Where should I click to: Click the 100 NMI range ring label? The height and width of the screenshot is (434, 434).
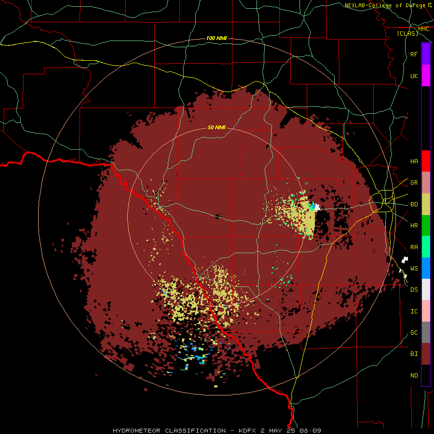[217, 38]
